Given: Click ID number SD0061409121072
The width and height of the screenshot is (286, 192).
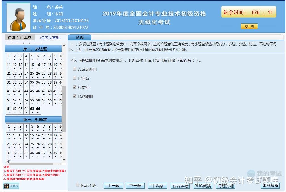Looking at the screenshot, I should (x=71, y=27).
